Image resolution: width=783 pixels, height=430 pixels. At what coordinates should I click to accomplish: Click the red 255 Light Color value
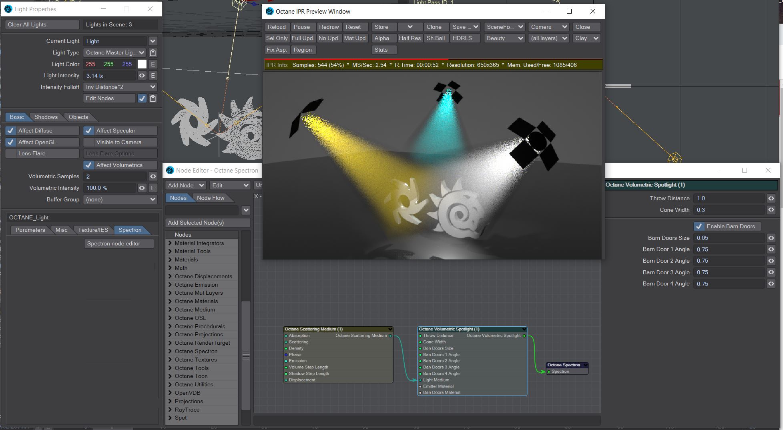pyautogui.click(x=90, y=64)
